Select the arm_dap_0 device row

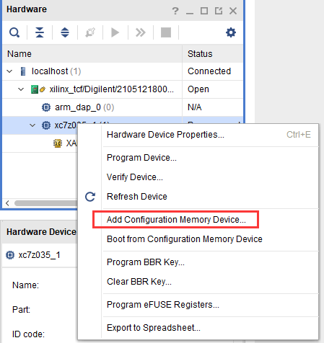[92, 107]
